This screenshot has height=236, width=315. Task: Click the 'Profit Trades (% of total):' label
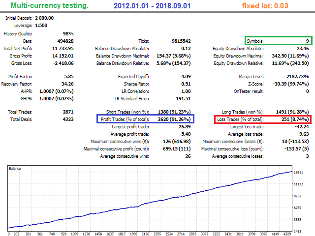pyautogui.click(x=125, y=119)
